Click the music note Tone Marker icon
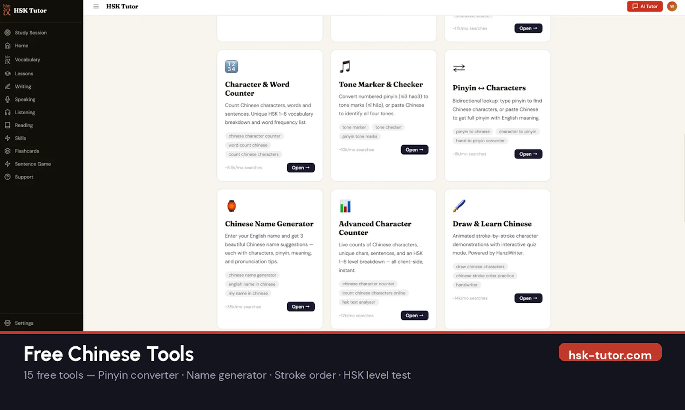Screen dimensions: 685x410 pyautogui.click(x=345, y=66)
